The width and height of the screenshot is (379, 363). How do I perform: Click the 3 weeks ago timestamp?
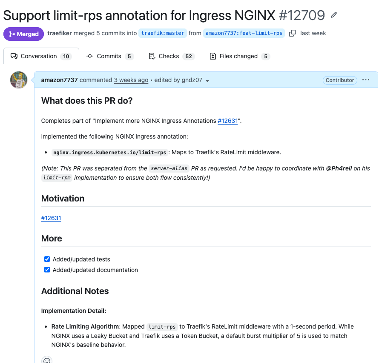tap(131, 80)
